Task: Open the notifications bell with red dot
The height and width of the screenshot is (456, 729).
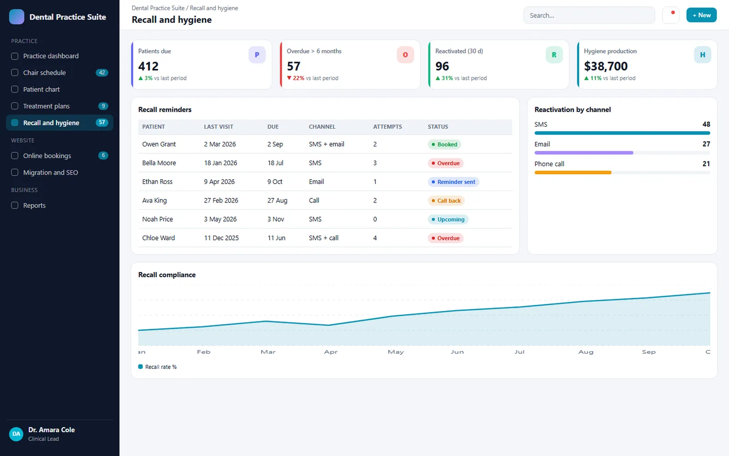Action: pos(671,15)
